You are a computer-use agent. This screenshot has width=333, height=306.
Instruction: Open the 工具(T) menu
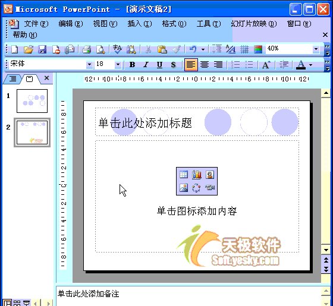[x=209, y=24]
